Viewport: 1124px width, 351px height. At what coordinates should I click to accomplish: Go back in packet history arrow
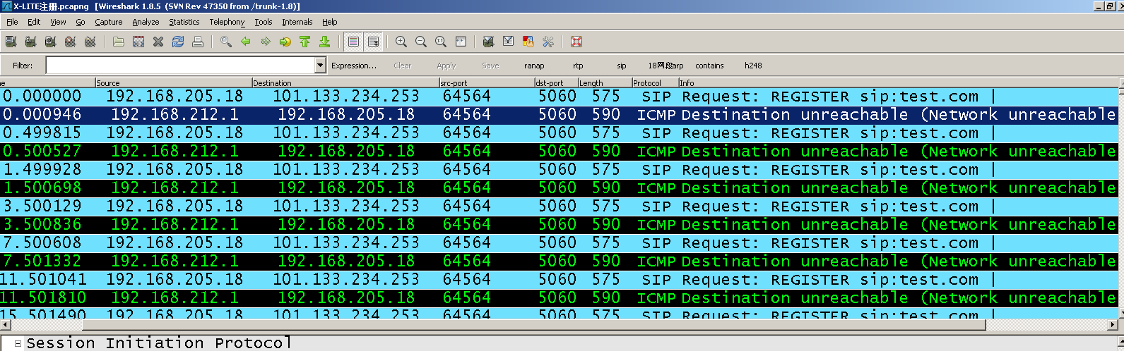click(x=246, y=42)
